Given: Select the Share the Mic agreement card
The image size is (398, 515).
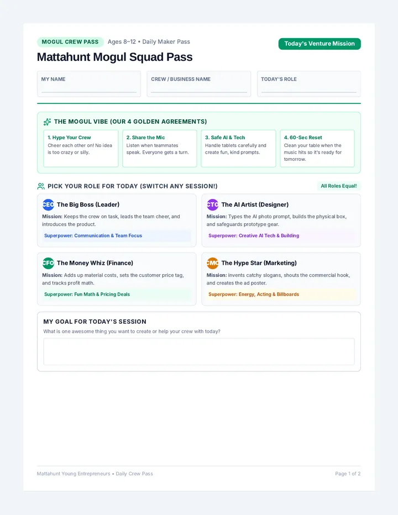Looking at the screenshot, I should point(160,149).
